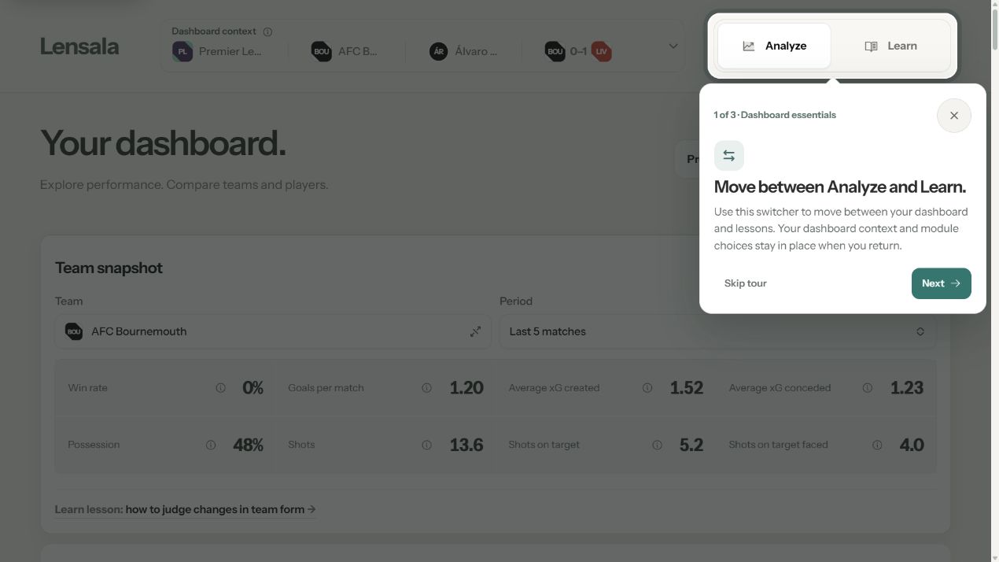
Task: Click the Possession value 48%
Action: tap(248, 445)
